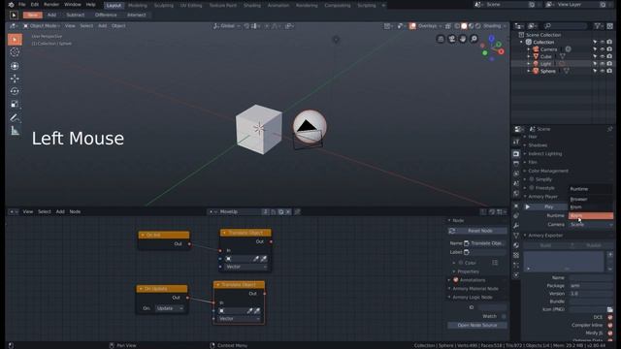
Task: Click the Reset Node button
Action: [477, 231]
